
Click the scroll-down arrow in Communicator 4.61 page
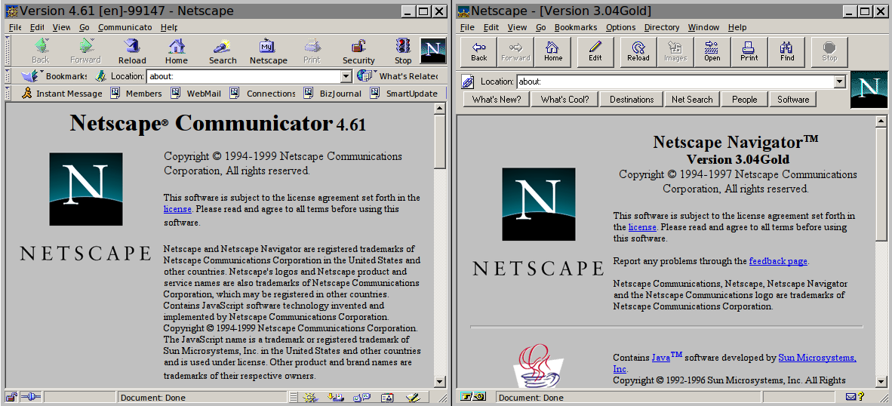point(440,382)
